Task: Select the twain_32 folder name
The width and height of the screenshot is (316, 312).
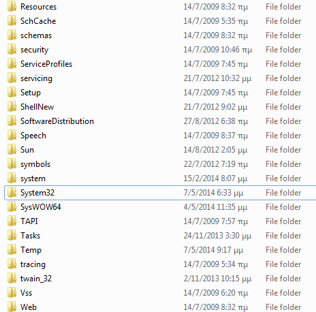Action: point(36,279)
